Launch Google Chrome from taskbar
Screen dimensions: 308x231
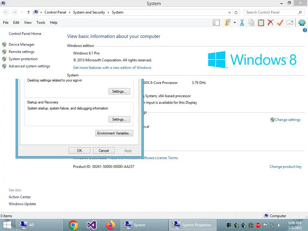[x=73, y=225]
